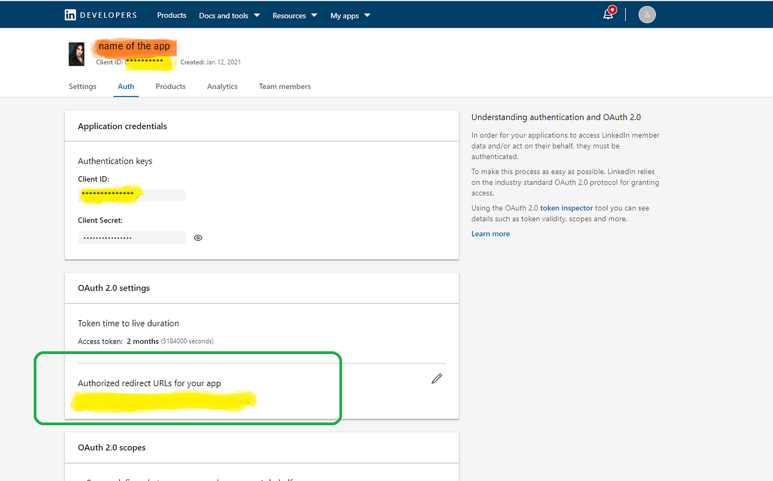The image size is (773, 481).
Task: Switch to the Team members tab
Action: tap(284, 86)
